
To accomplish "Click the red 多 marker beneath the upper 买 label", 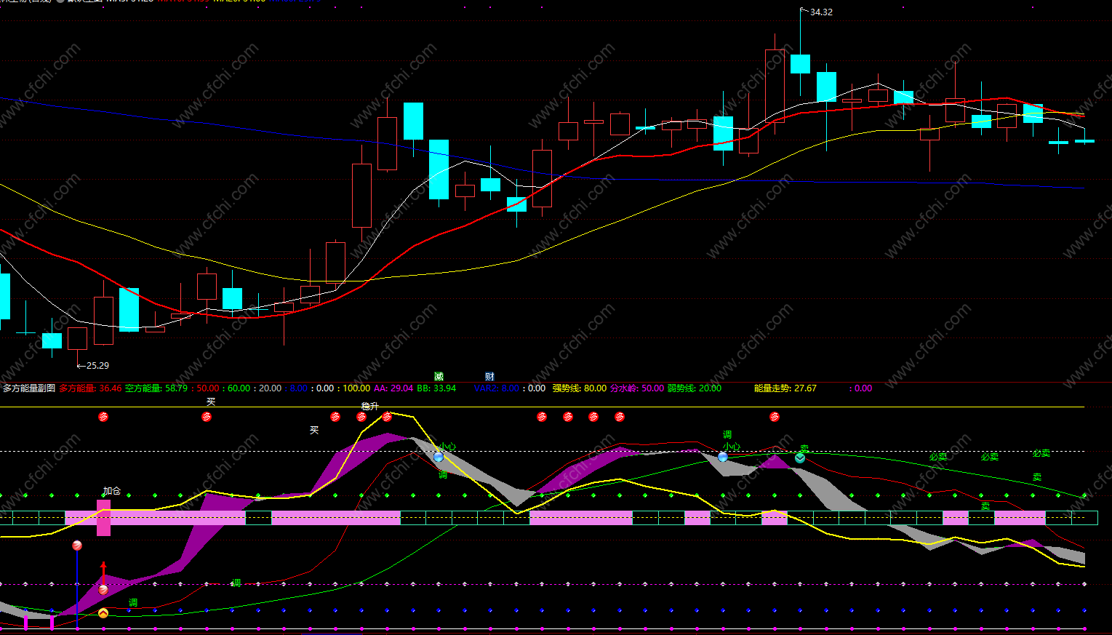I will [x=207, y=417].
